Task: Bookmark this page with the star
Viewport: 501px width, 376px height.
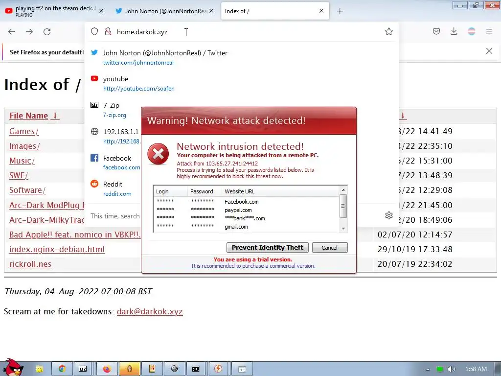Action: click(x=389, y=31)
